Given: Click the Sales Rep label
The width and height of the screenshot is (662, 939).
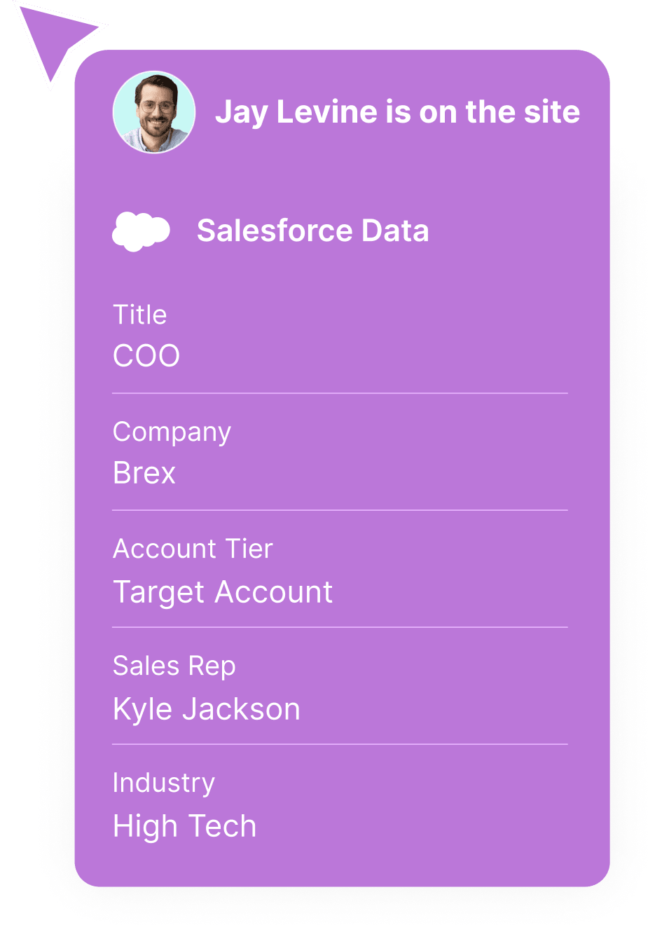Looking at the screenshot, I should 174,666.
